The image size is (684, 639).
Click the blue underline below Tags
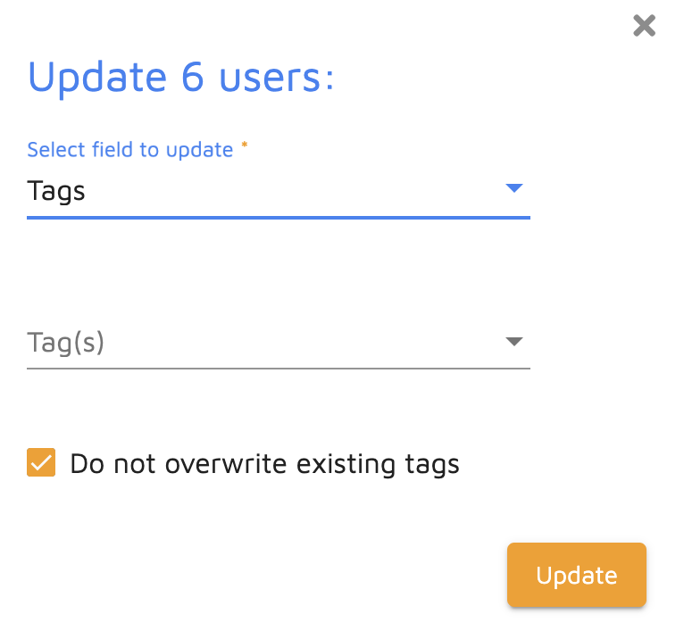(x=278, y=217)
